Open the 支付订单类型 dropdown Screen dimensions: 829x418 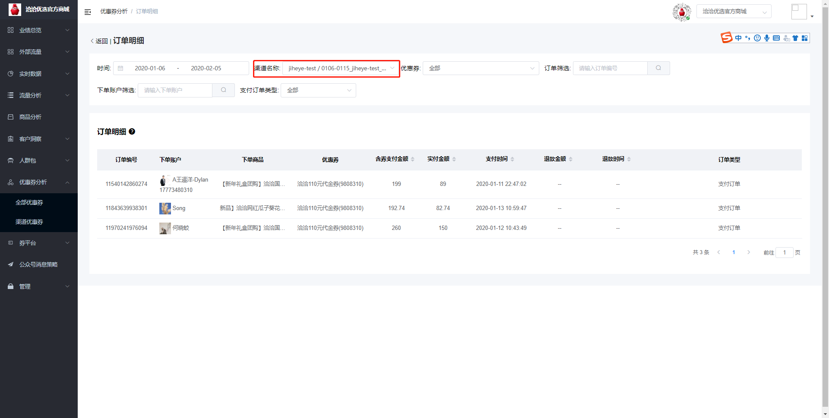pos(318,90)
